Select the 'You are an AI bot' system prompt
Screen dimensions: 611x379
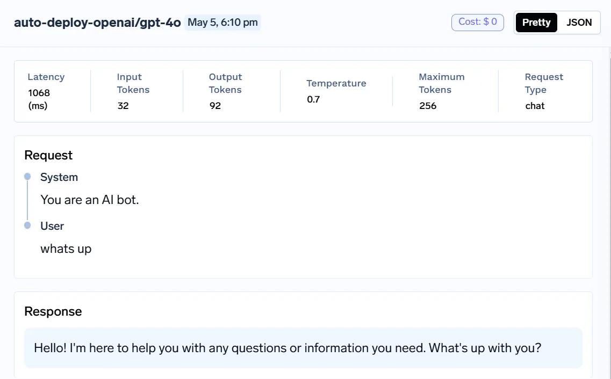tap(89, 199)
